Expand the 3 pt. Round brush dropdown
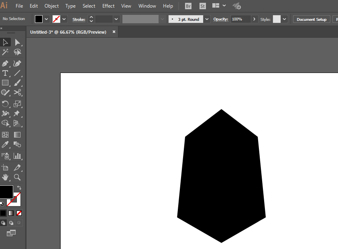The height and width of the screenshot is (249, 338). click(x=207, y=19)
